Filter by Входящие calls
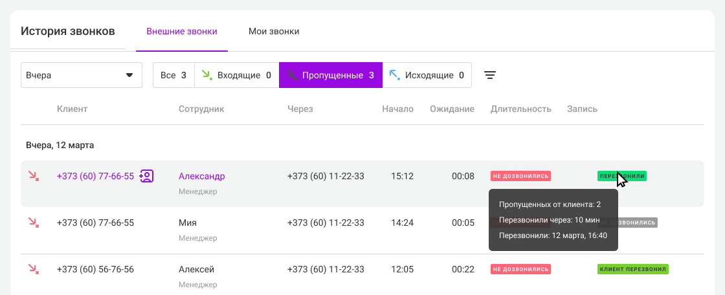The width and height of the screenshot is (725, 295). [236, 75]
